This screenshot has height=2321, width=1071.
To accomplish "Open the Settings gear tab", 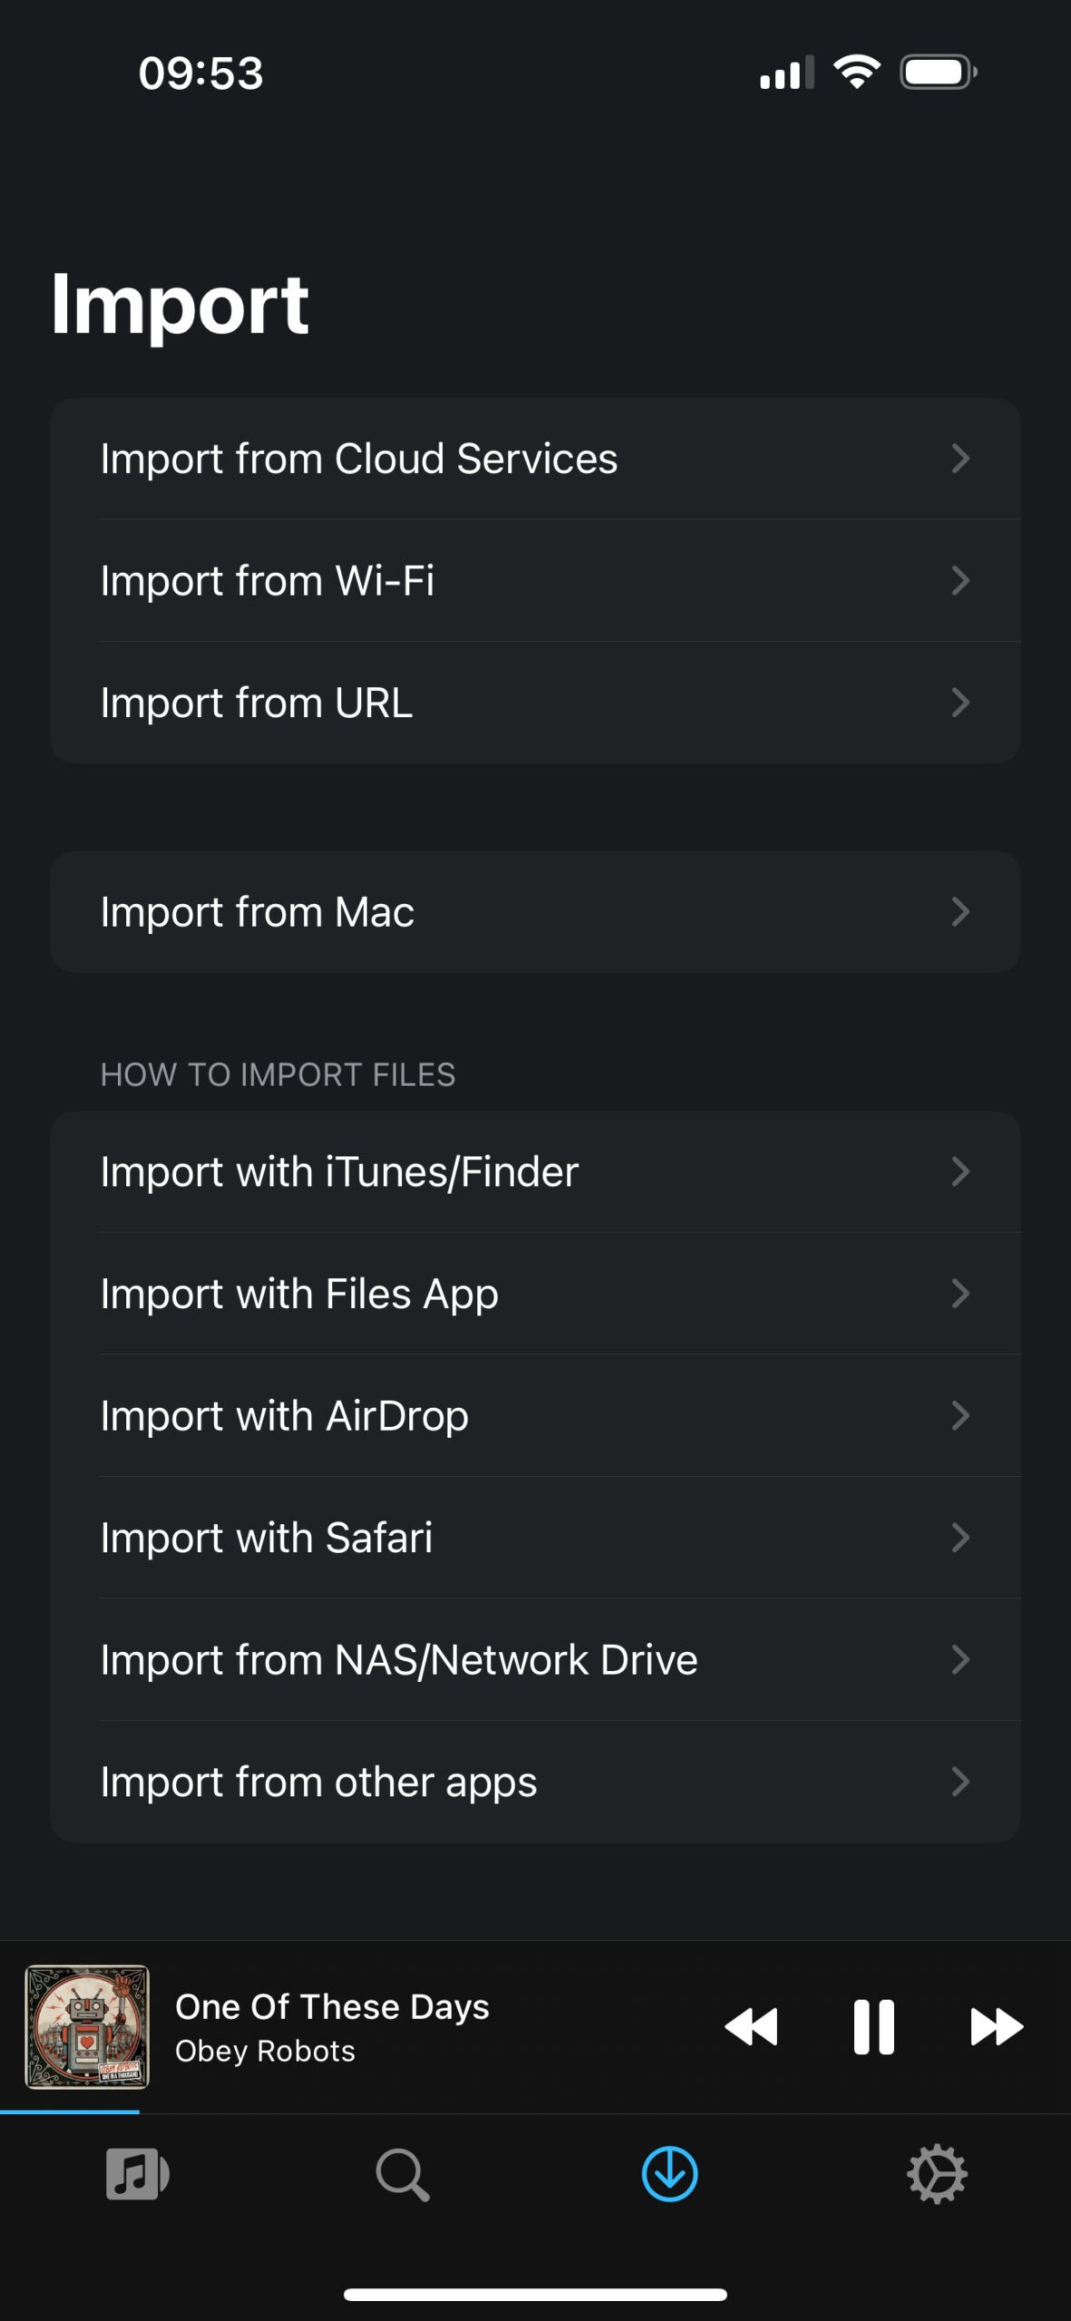I will (937, 2174).
